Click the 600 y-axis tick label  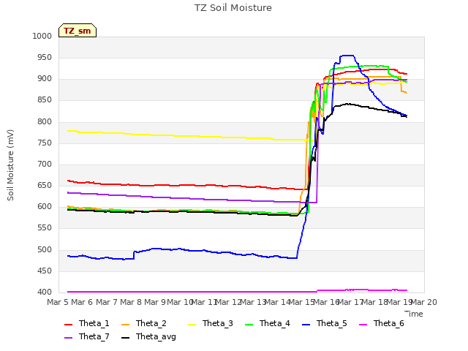tap(45, 206)
